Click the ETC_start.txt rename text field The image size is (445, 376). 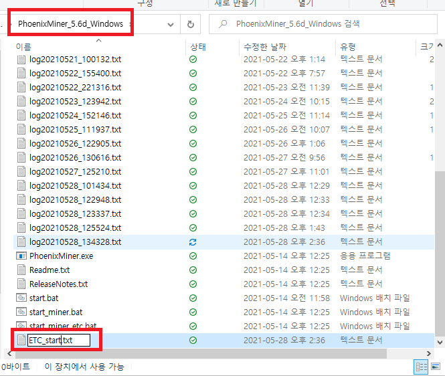59,340
